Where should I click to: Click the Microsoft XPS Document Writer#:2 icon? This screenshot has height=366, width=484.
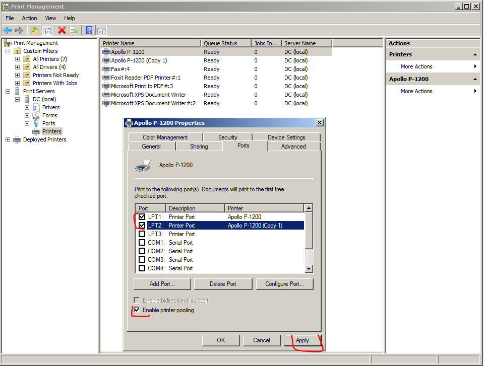coord(106,103)
